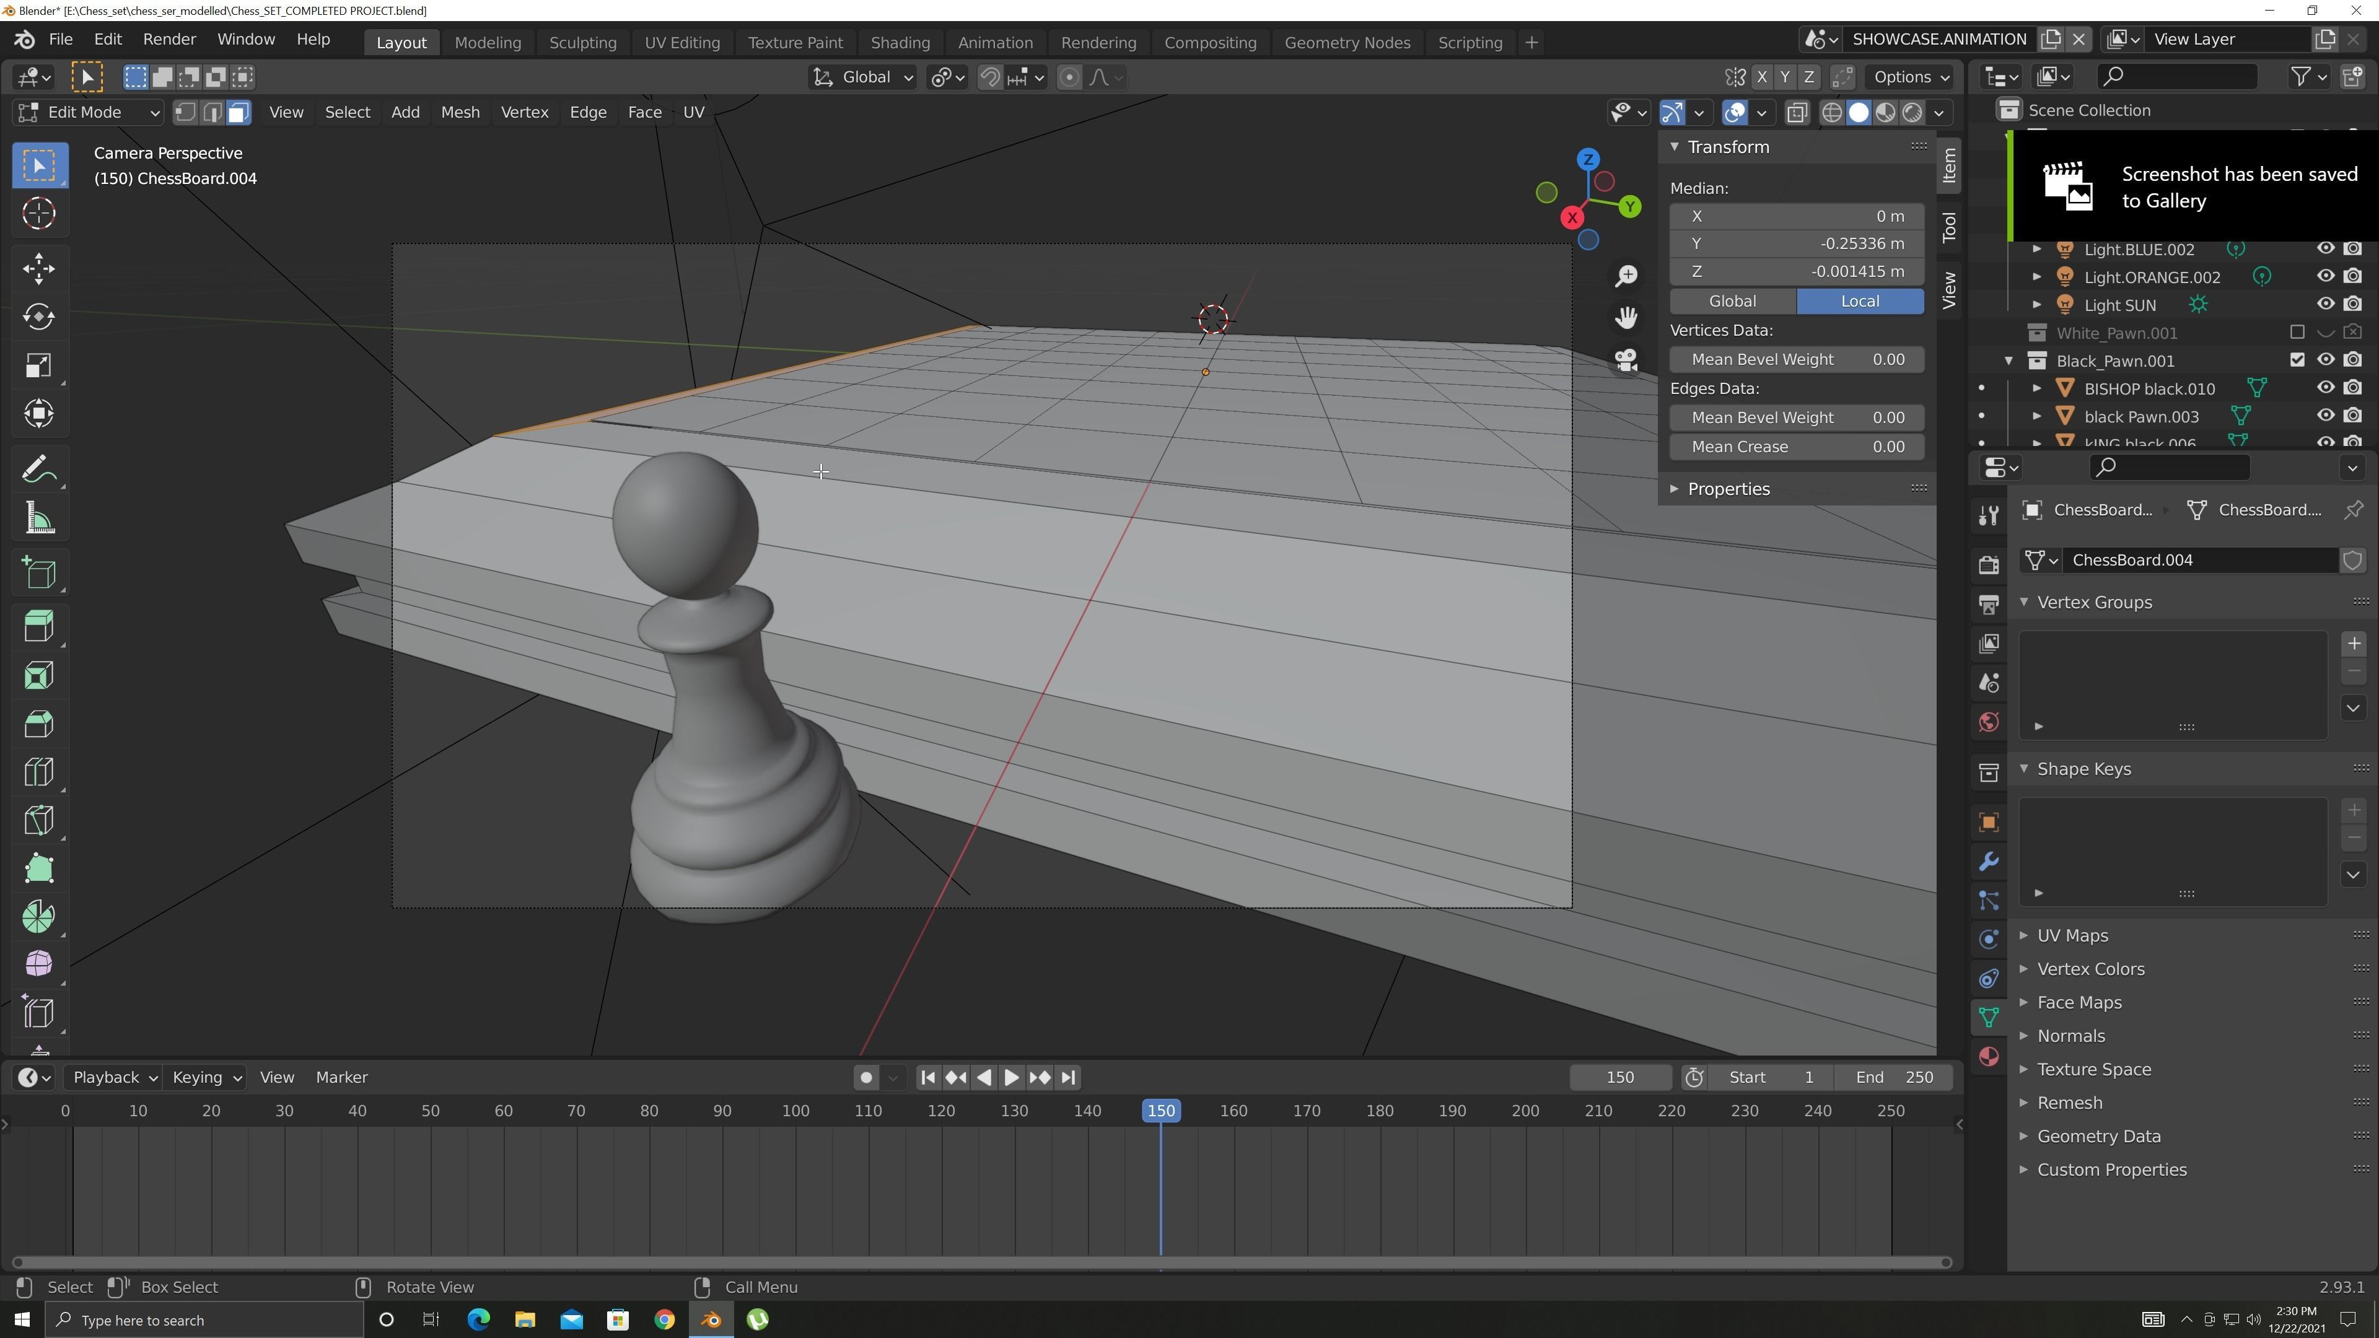Select the Knife tool

pos(39,820)
